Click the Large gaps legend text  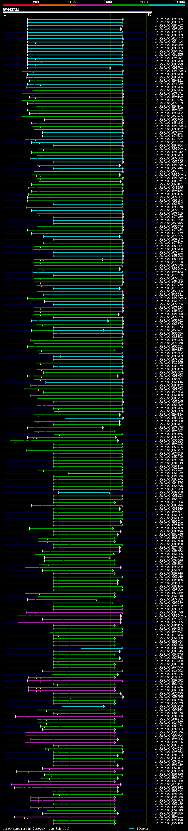[x=36, y=828]
